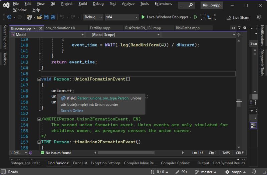
Task: Open the Diagnostic Tools side panel
Action: (262, 62)
